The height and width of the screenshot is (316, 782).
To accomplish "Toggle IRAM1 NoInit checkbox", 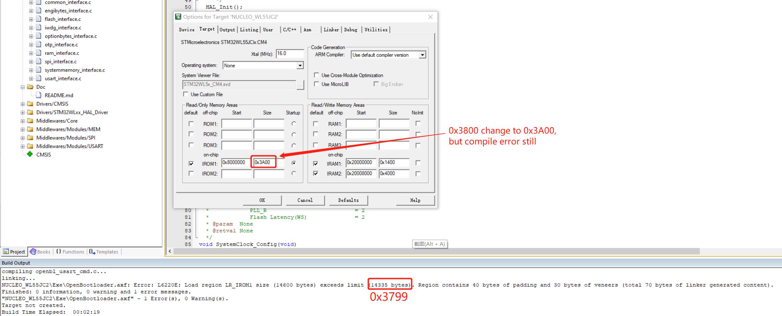I will click(x=418, y=163).
